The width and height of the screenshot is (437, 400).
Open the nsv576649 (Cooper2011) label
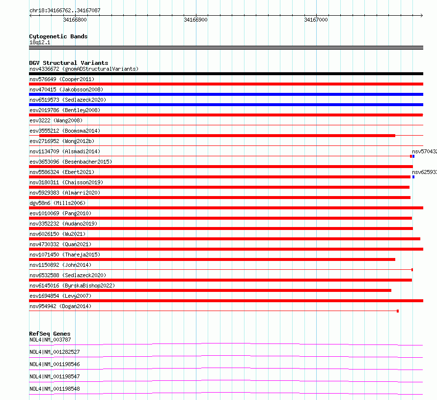tap(62, 79)
